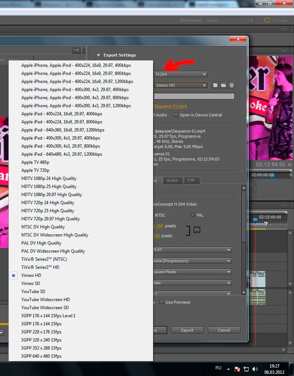Click the video settings scrollbar up arrow
Image resolution: width=294 pixels, height=376 pixels.
[244, 188]
